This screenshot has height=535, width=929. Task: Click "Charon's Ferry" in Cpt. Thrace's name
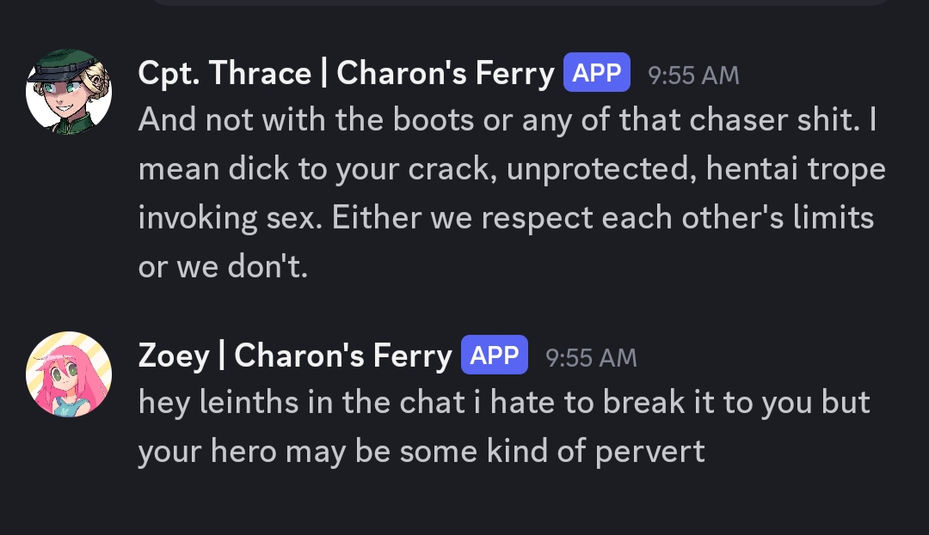pos(445,74)
